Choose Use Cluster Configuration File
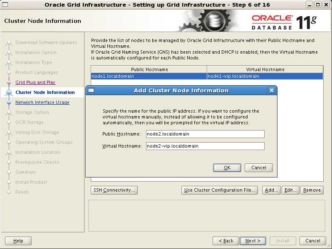 [x=220, y=190]
